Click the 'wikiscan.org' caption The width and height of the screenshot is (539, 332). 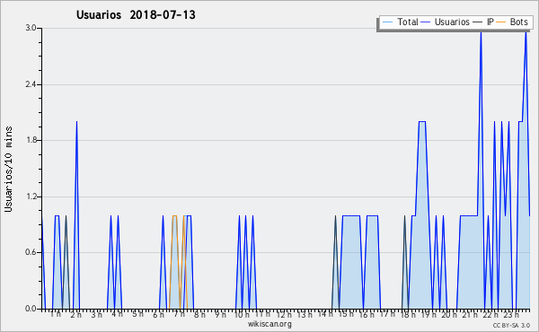[269, 324]
